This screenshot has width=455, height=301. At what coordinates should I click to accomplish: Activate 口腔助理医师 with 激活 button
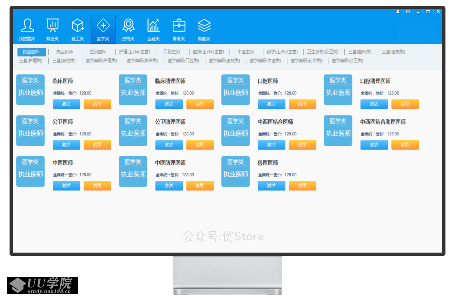point(374,104)
